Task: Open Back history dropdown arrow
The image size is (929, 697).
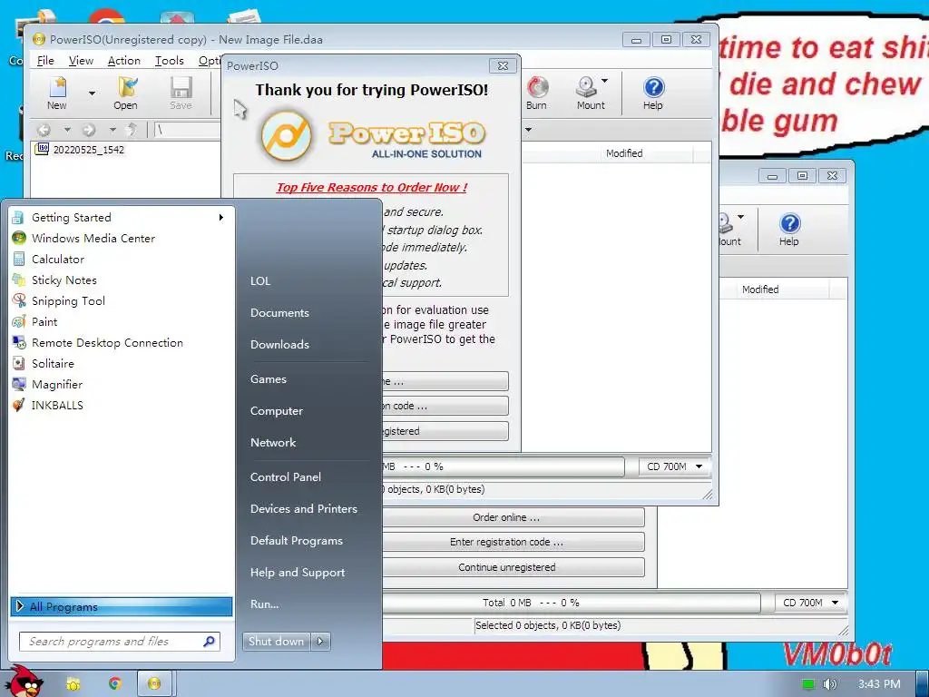Action: 67,130
